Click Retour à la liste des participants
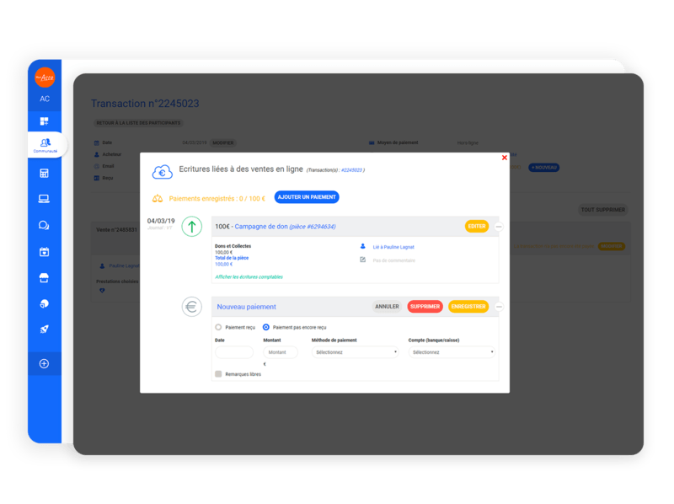Viewport: 674px width, 504px height. click(138, 123)
